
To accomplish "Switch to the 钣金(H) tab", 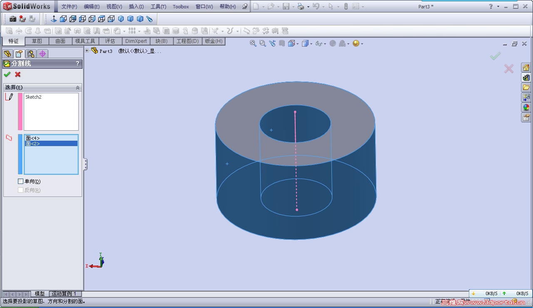I will [214, 41].
